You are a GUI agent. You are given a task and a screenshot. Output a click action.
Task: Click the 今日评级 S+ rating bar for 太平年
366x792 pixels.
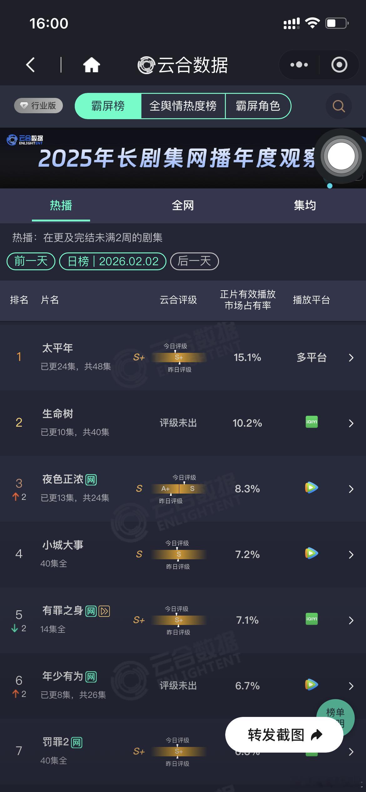tap(178, 357)
